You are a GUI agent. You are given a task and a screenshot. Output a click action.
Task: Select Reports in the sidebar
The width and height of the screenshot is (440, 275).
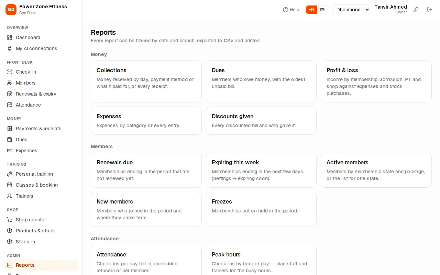point(41,265)
